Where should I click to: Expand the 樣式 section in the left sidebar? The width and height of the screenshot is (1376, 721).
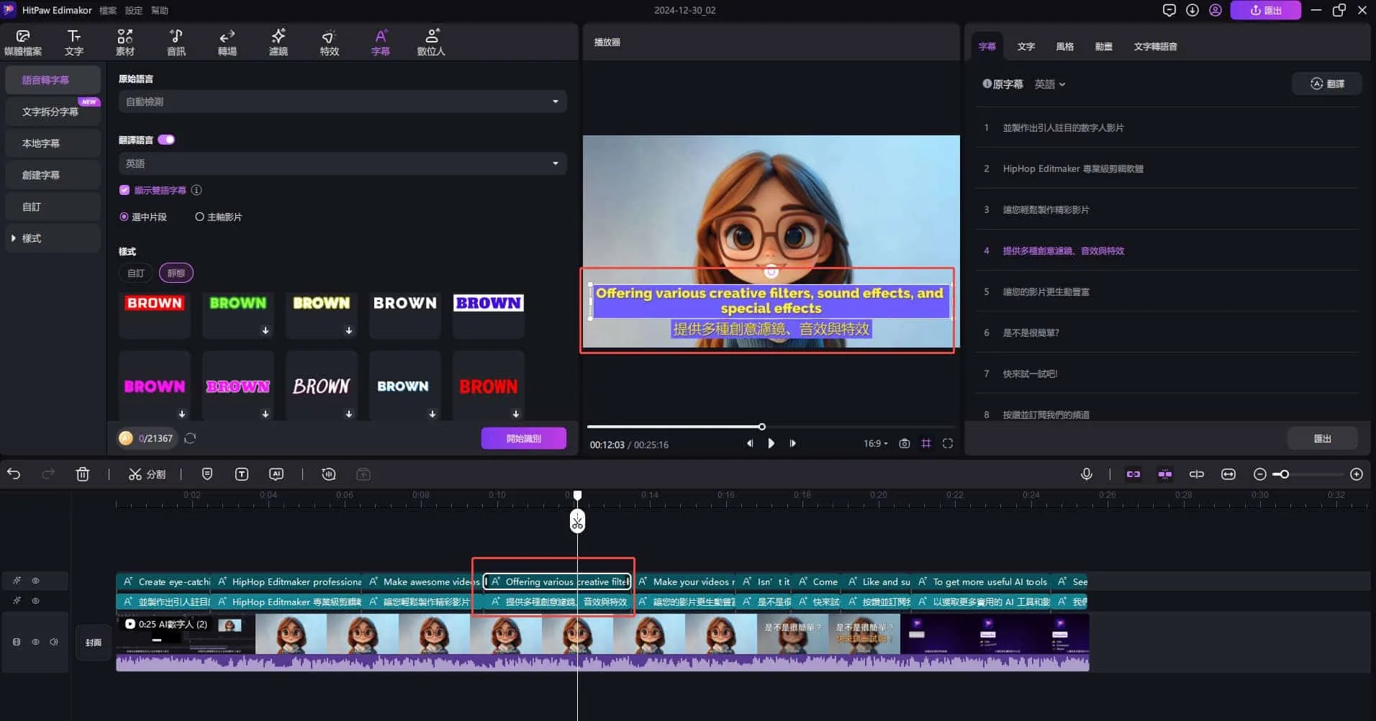30,237
